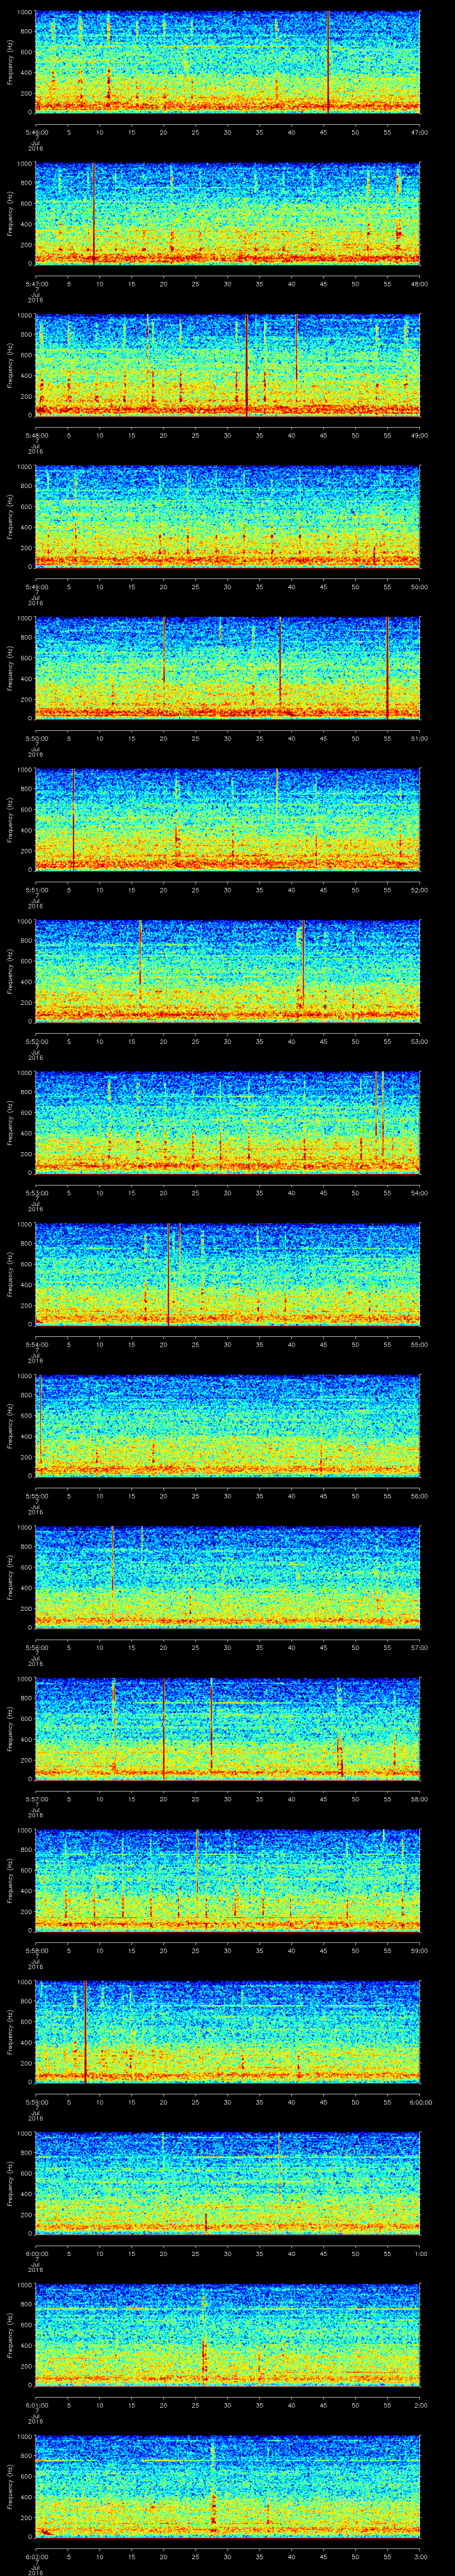455x2576 pixels.
Task: Open the spectrogram panel starting at 6:02:00
Action: pyautogui.click(x=227, y=2486)
